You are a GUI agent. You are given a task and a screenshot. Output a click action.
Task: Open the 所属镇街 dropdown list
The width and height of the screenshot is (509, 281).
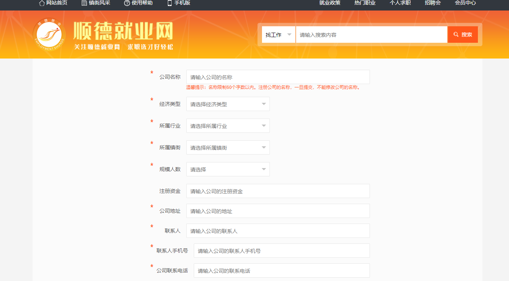coord(228,147)
